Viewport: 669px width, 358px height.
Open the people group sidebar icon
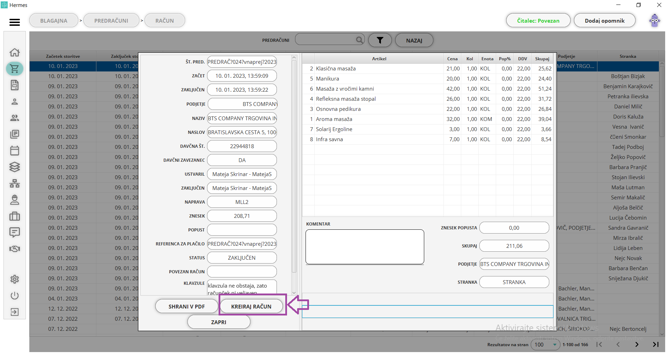(15, 118)
